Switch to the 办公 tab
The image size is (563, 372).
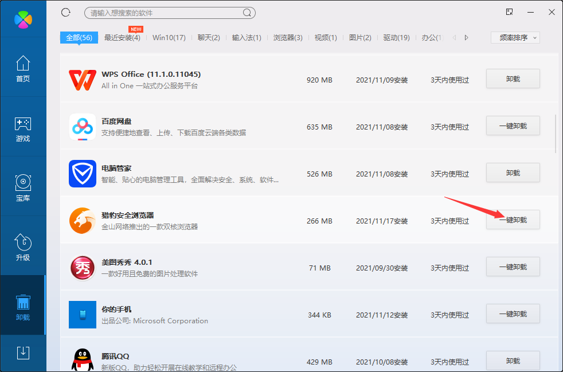(x=432, y=38)
